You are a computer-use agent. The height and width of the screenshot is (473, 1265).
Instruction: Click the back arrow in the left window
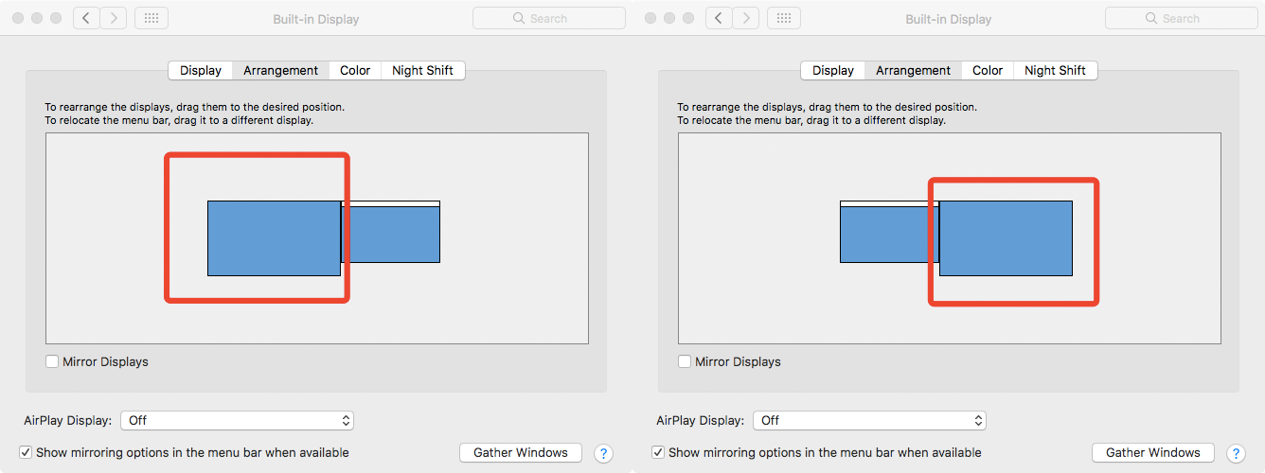(x=86, y=18)
